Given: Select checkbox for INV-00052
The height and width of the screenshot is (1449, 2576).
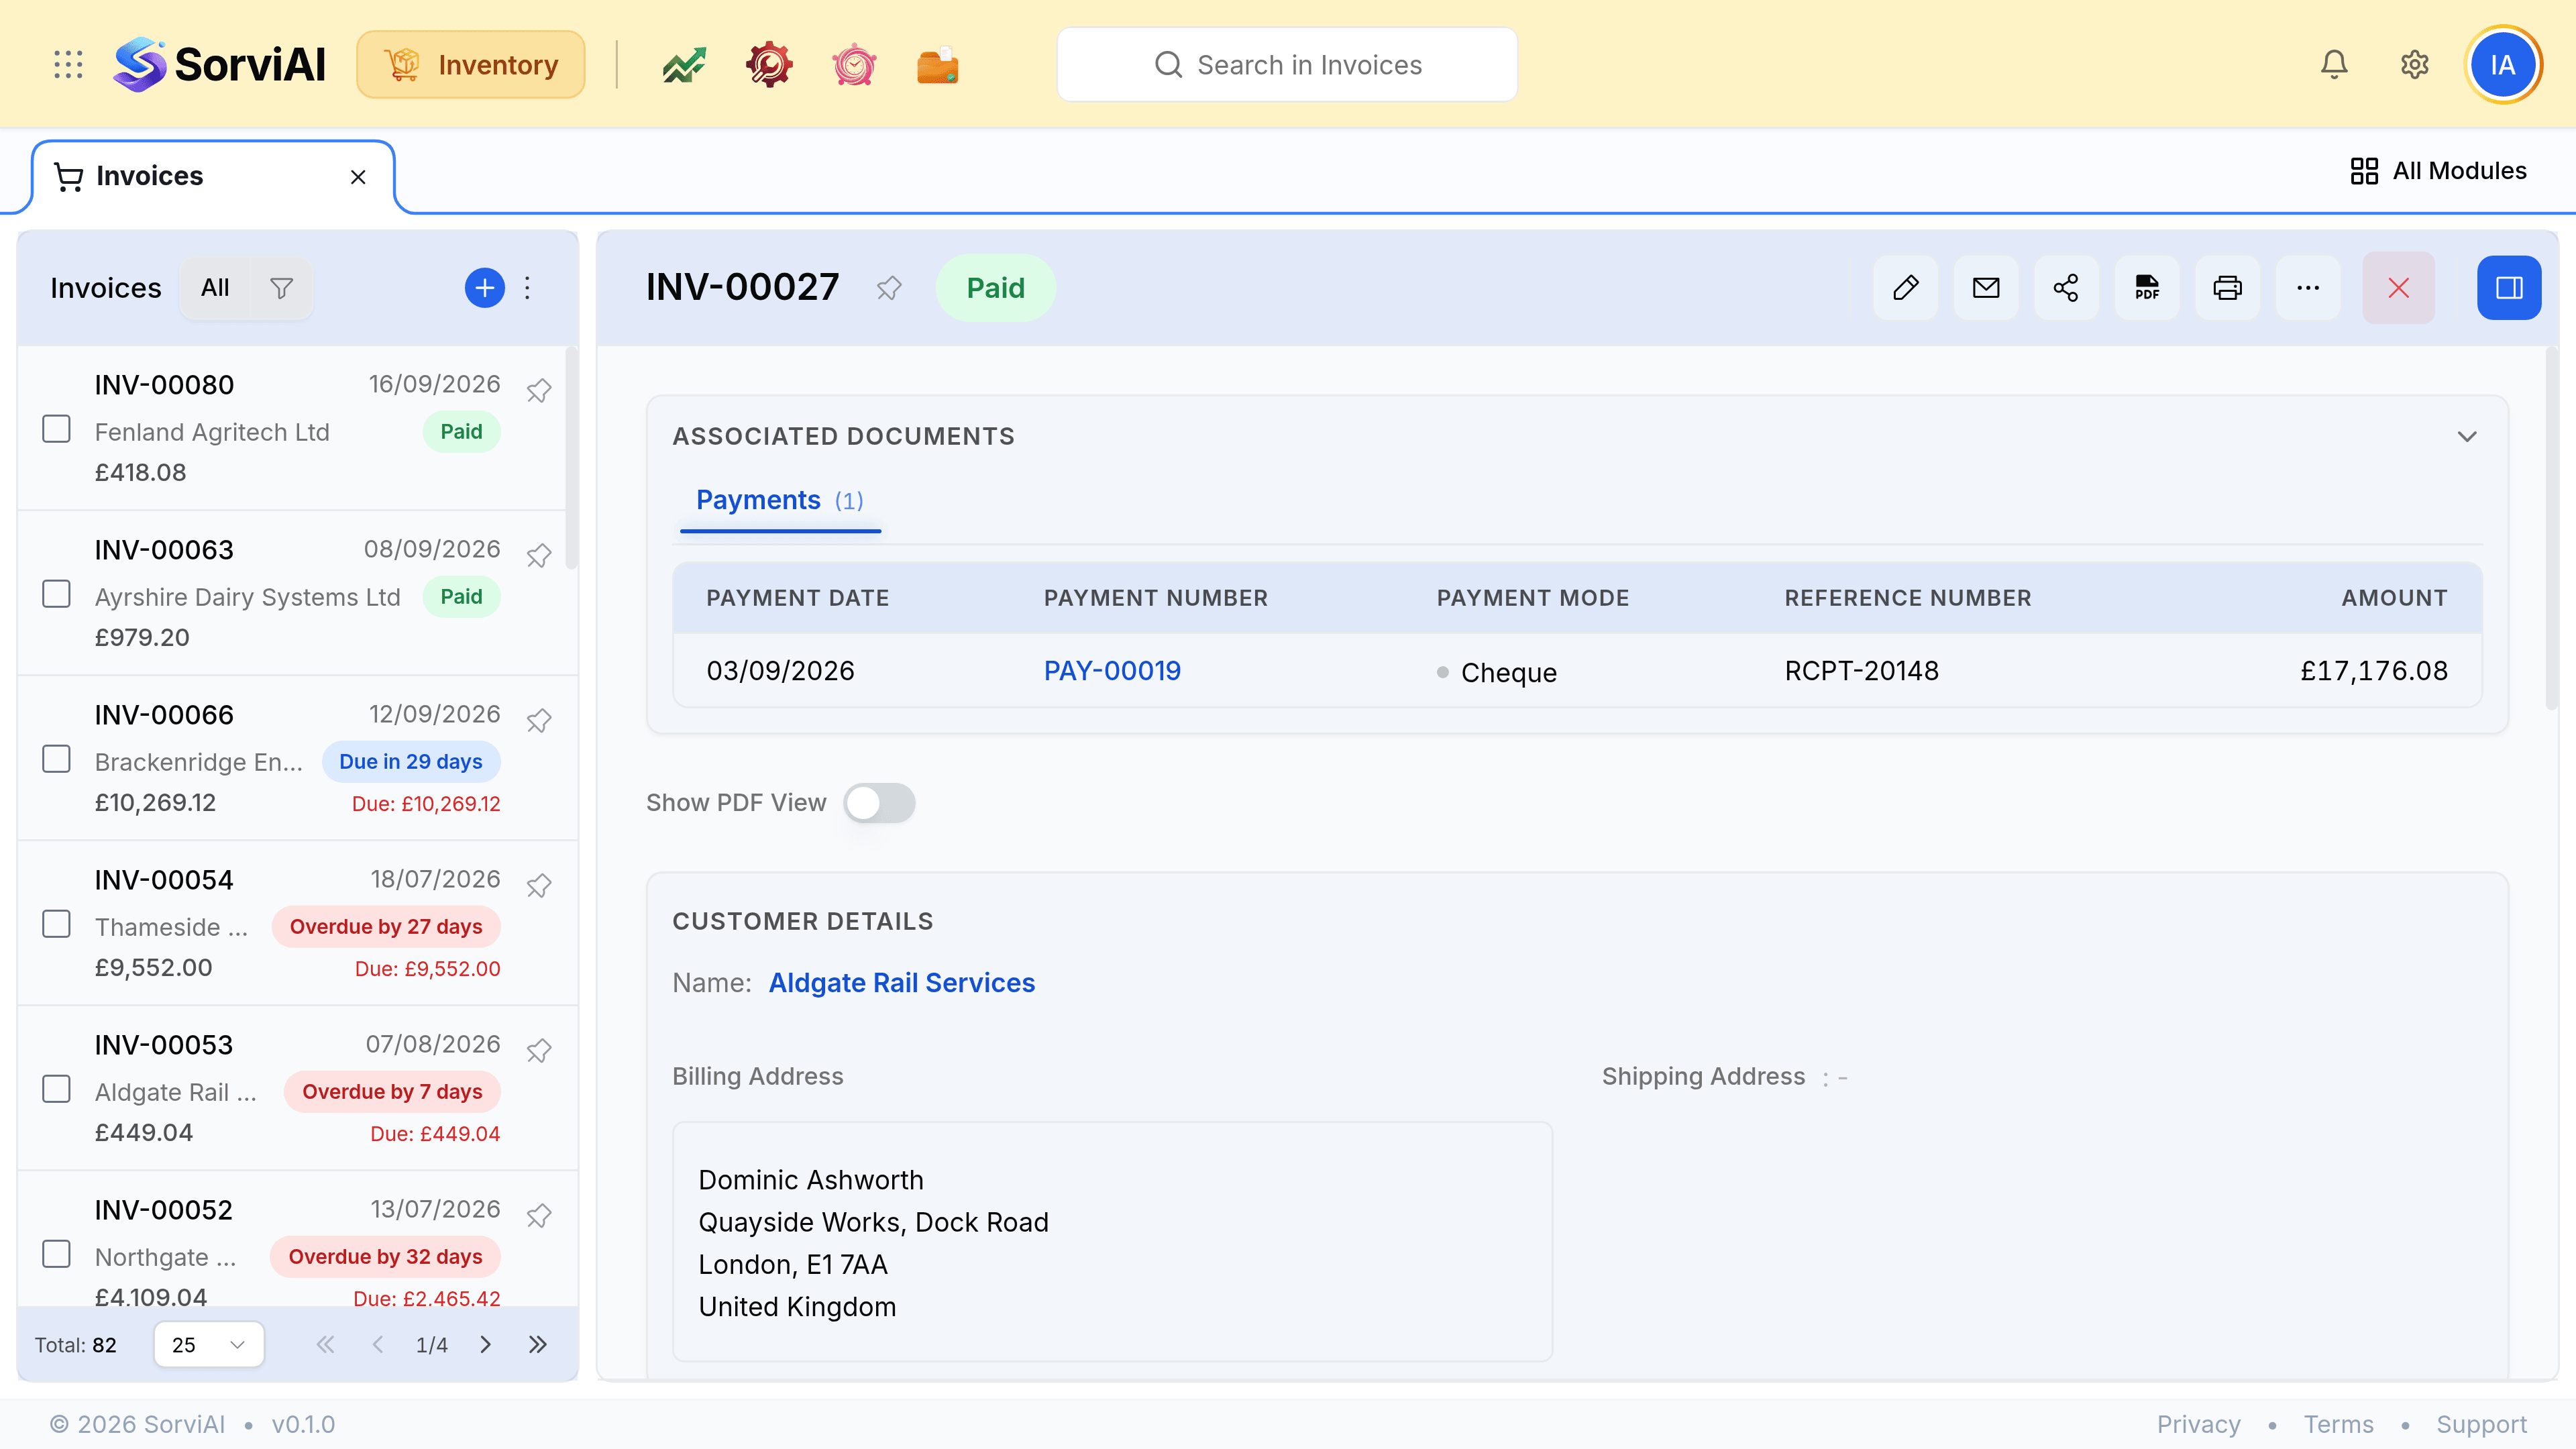Looking at the screenshot, I should [57, 1254].
